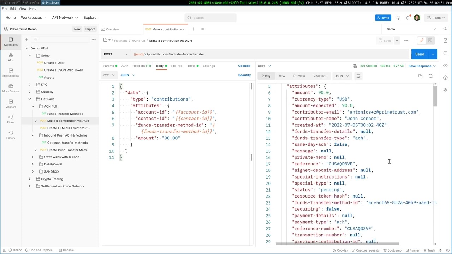The width and height of the screenshot is (452, 254).
Task: Expand the Swift Wires with Q code folder
Action: (x=33, y=157)
